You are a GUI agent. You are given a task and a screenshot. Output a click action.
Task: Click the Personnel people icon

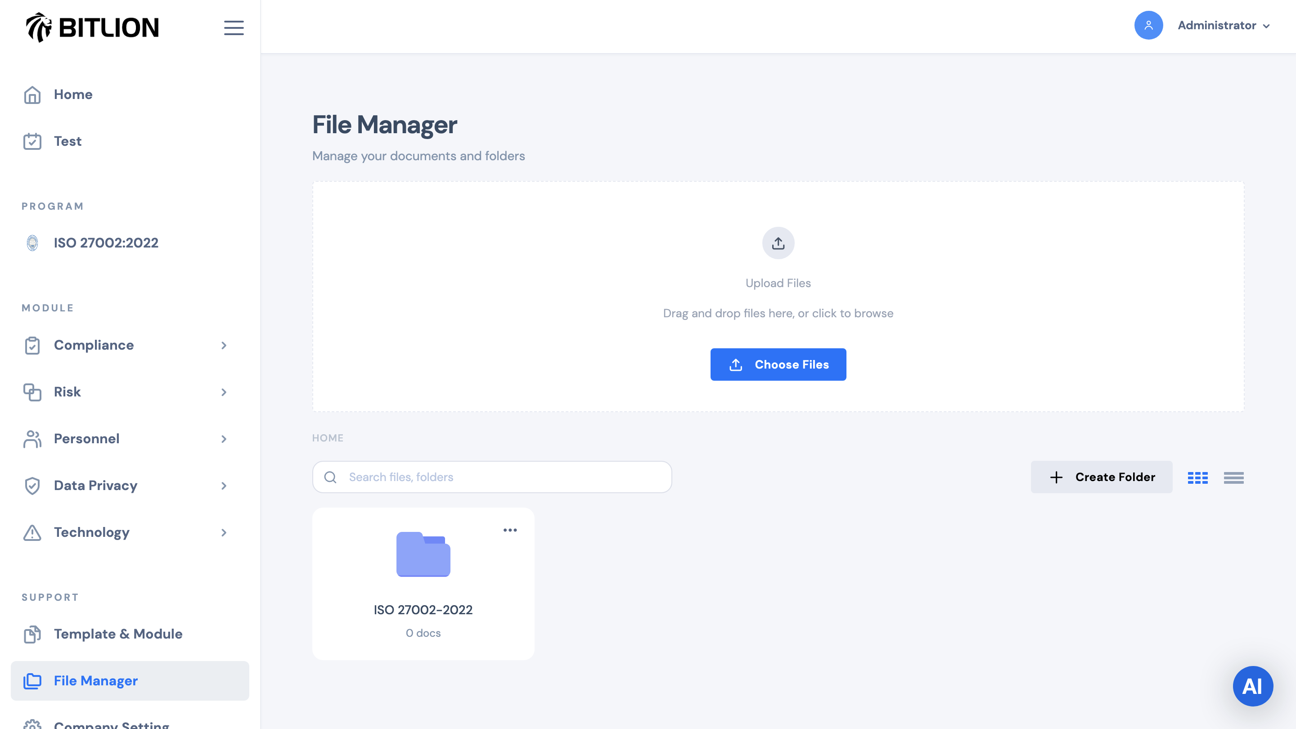coord(32,439)
